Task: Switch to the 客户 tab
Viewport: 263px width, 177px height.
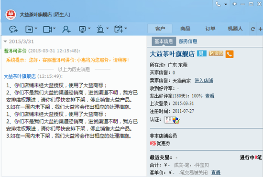Action: tap(160, 29)
